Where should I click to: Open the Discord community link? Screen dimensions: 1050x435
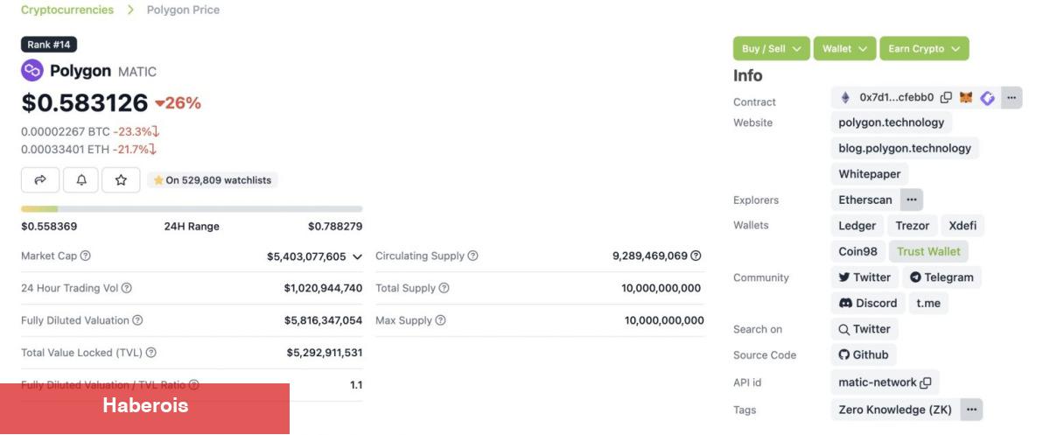click(868, 303)
